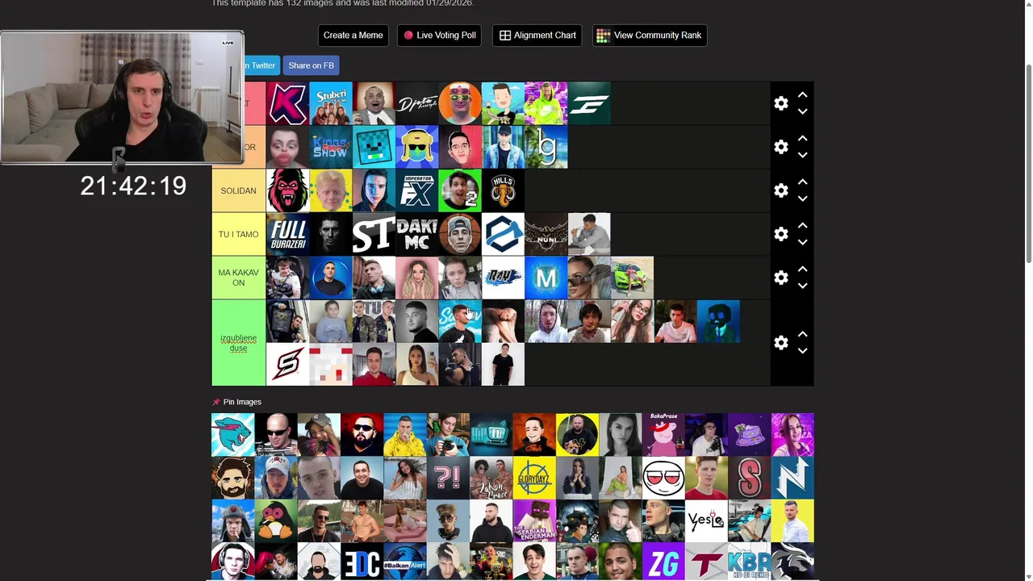This screenshot has height=581, width=1033.
Task: Select the ST logo image
Action: (374, 234)
